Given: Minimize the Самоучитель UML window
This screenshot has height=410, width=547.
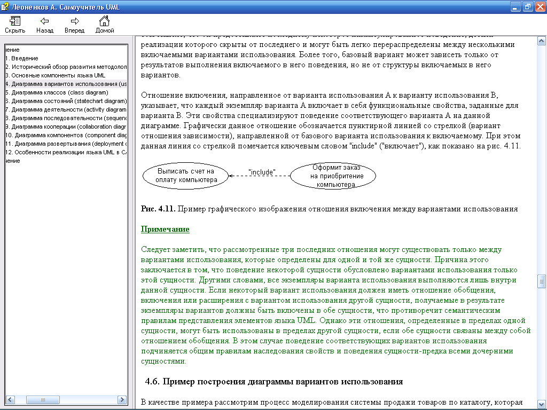Looking at the screenshot, I should pyautogui.click(x=515, y=6).
